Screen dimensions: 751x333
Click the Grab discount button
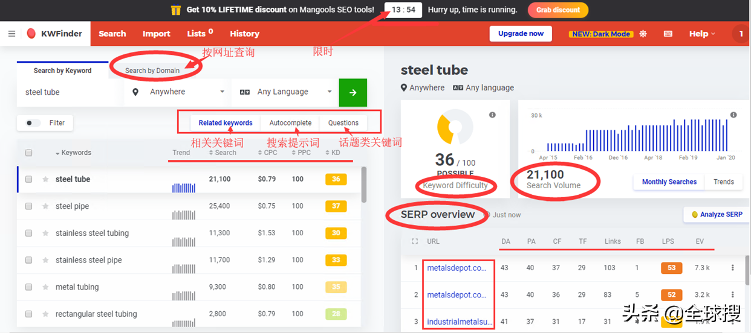(x=558, y=10)
